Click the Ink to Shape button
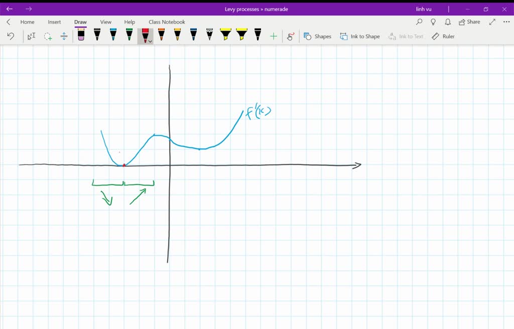This screenshot has height=329, width=514. point(359,36)
